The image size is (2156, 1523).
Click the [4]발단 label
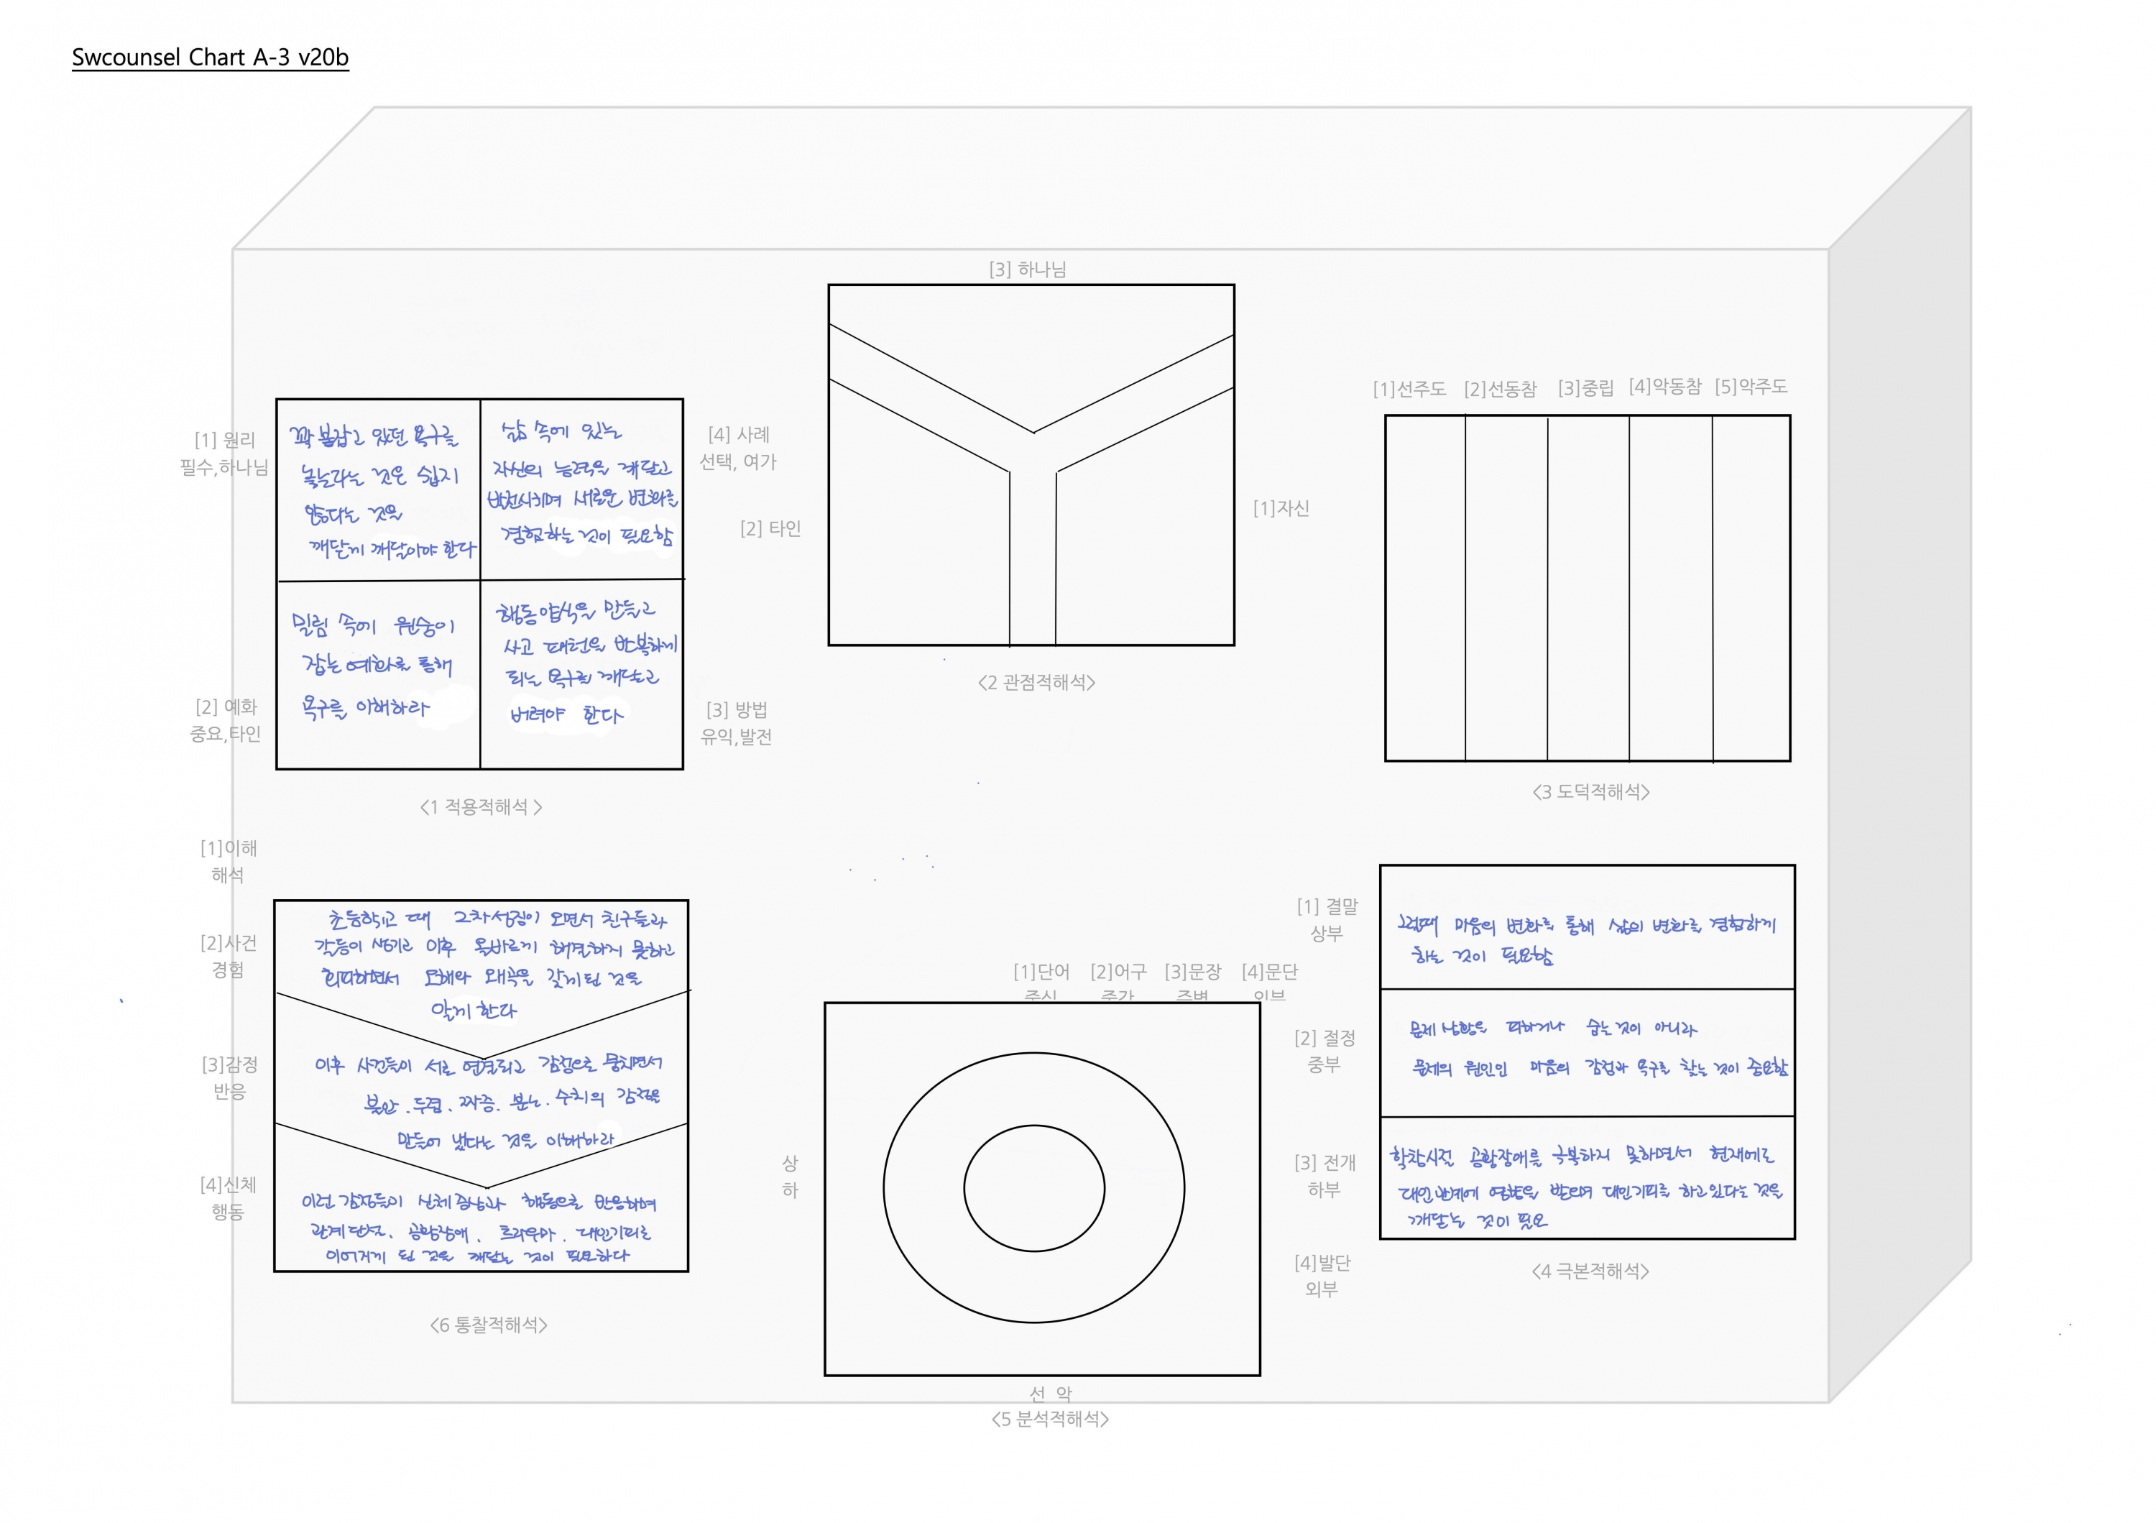coord(1322,1263)
